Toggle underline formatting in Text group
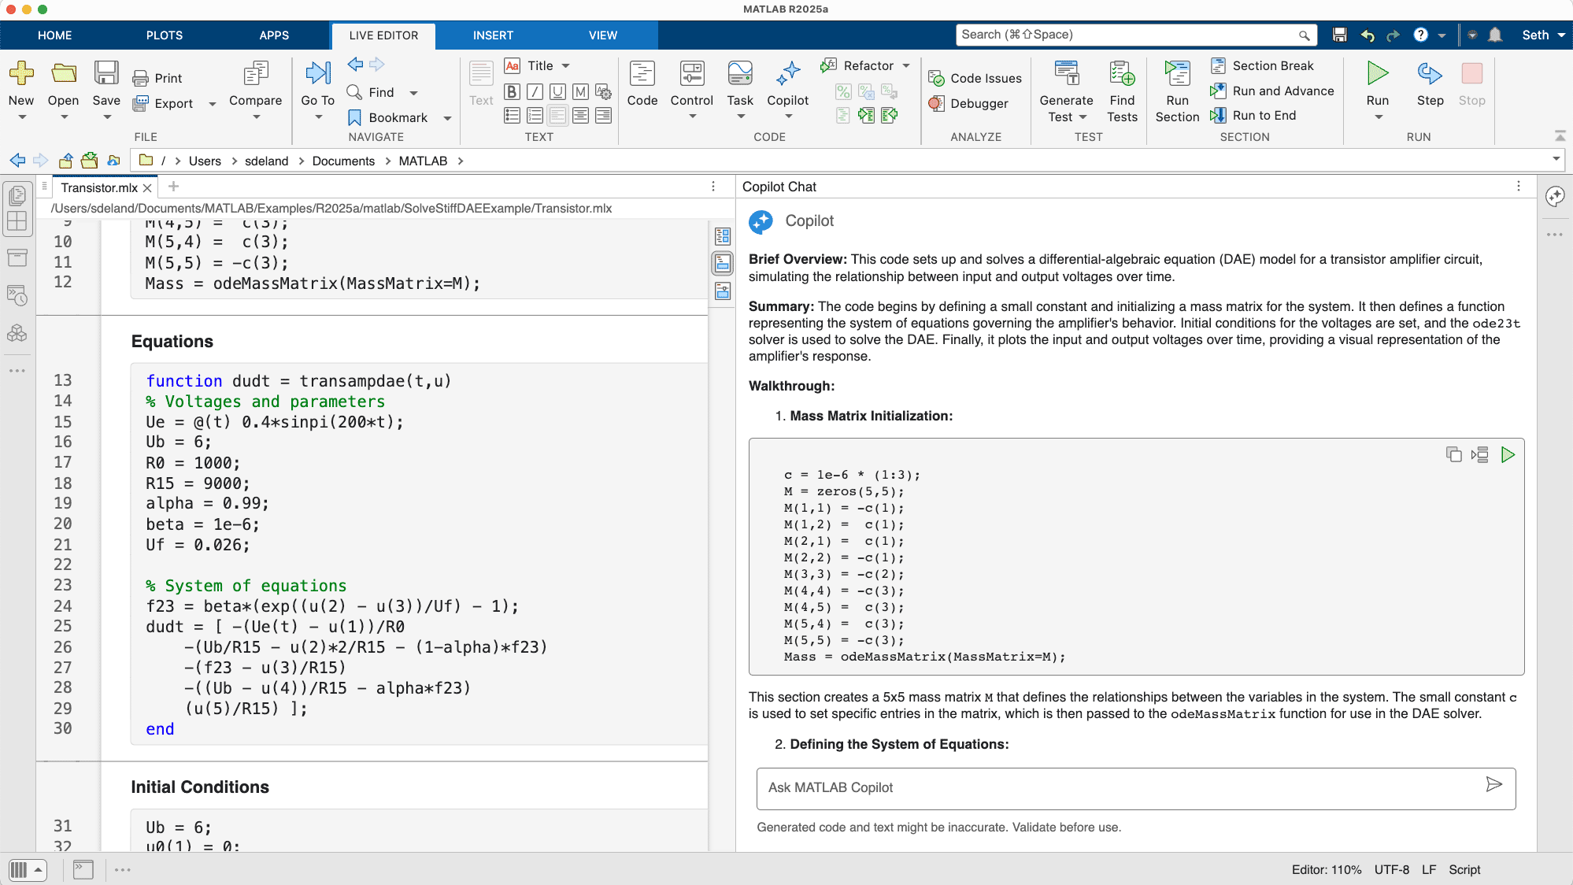Image resolution: width=1573 pixels, height=885 pixels. (557, 91)
